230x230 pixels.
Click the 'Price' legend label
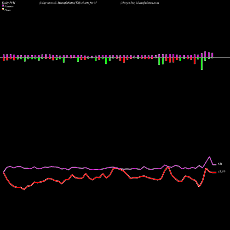coord(7,10)
